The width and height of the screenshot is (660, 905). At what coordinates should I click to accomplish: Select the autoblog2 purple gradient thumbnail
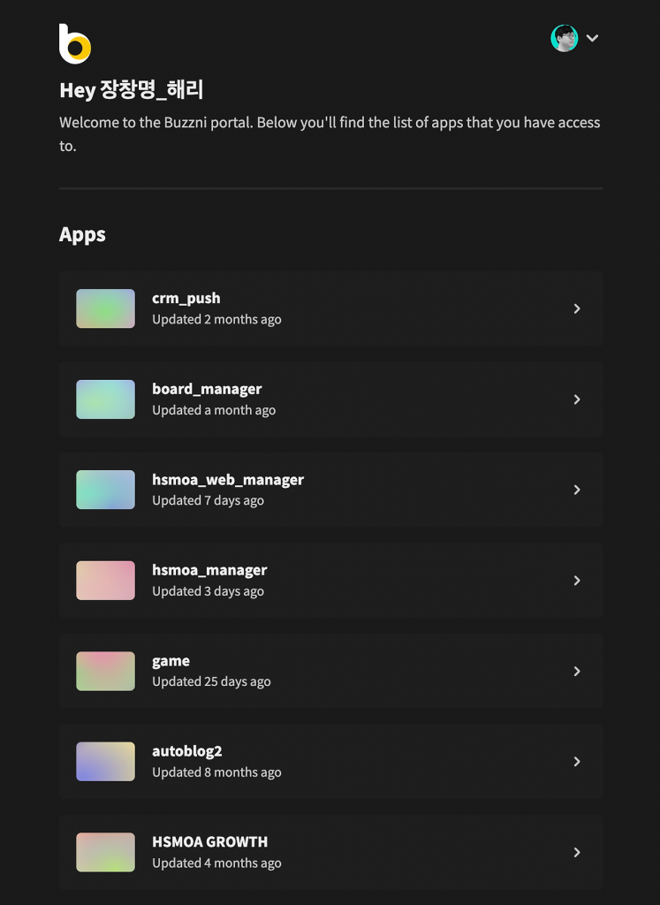click(105, 761)
